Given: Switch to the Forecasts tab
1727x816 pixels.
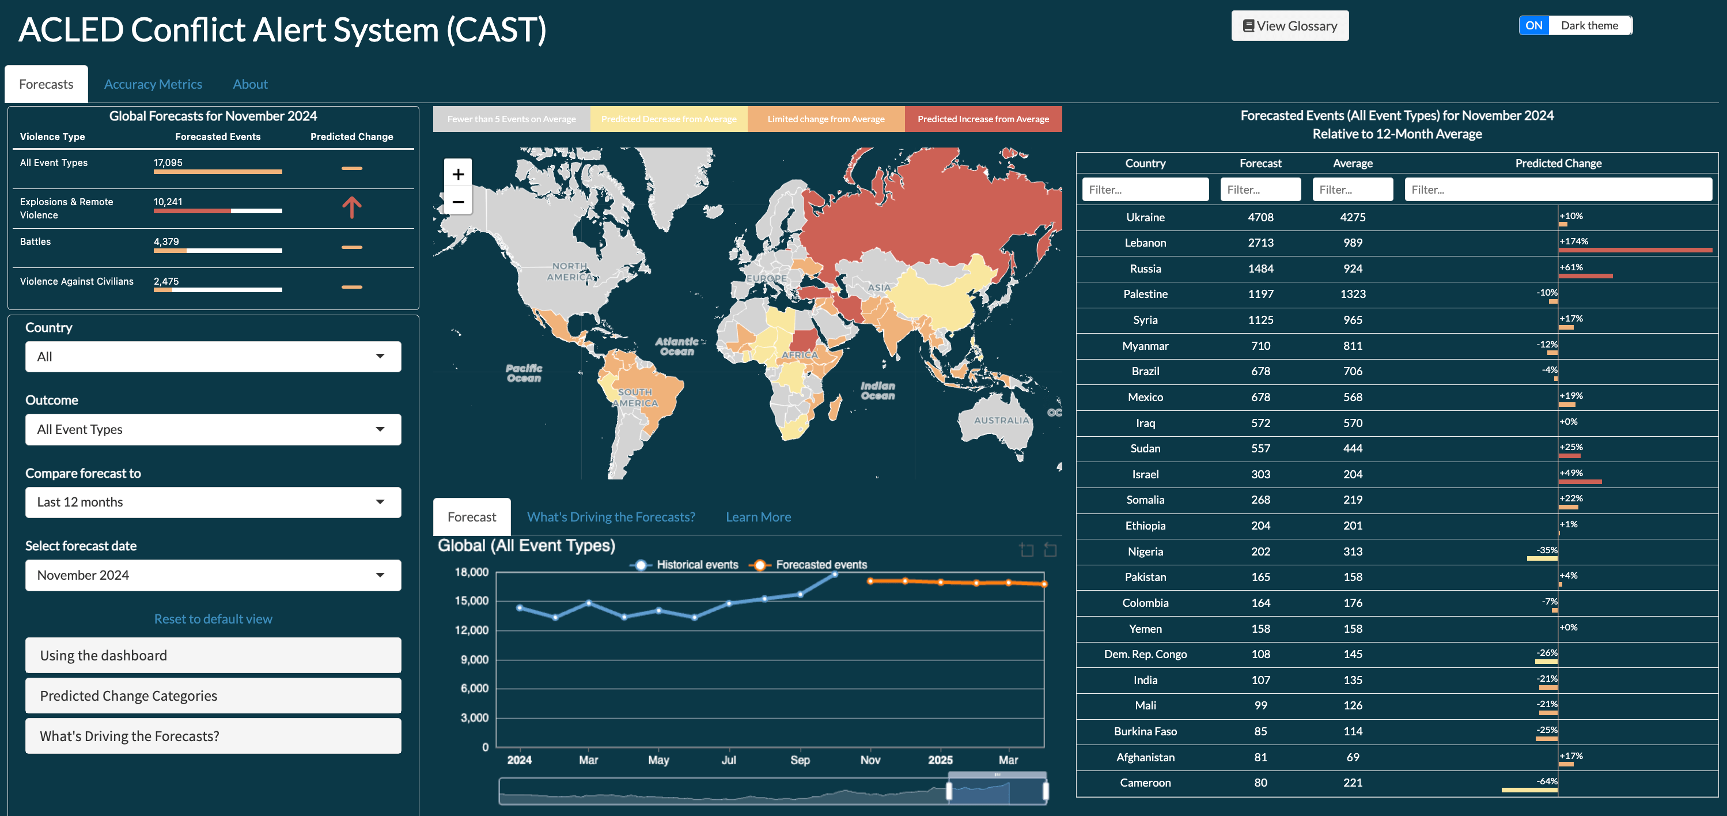Looking at the screenshot, I should (x=46, y=84).
